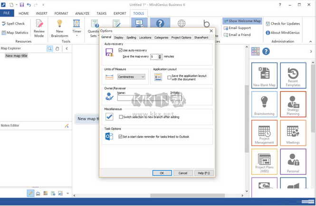Open the Recent Templates tile
The width and height of the screenshot is (316, 206).
[x=293, y=75]
